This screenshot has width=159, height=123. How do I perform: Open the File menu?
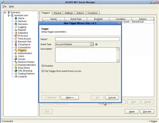coord(4,6)
